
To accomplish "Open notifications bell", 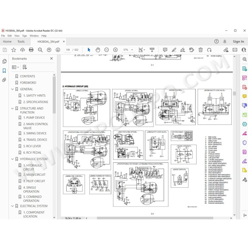I will (225, 41).
